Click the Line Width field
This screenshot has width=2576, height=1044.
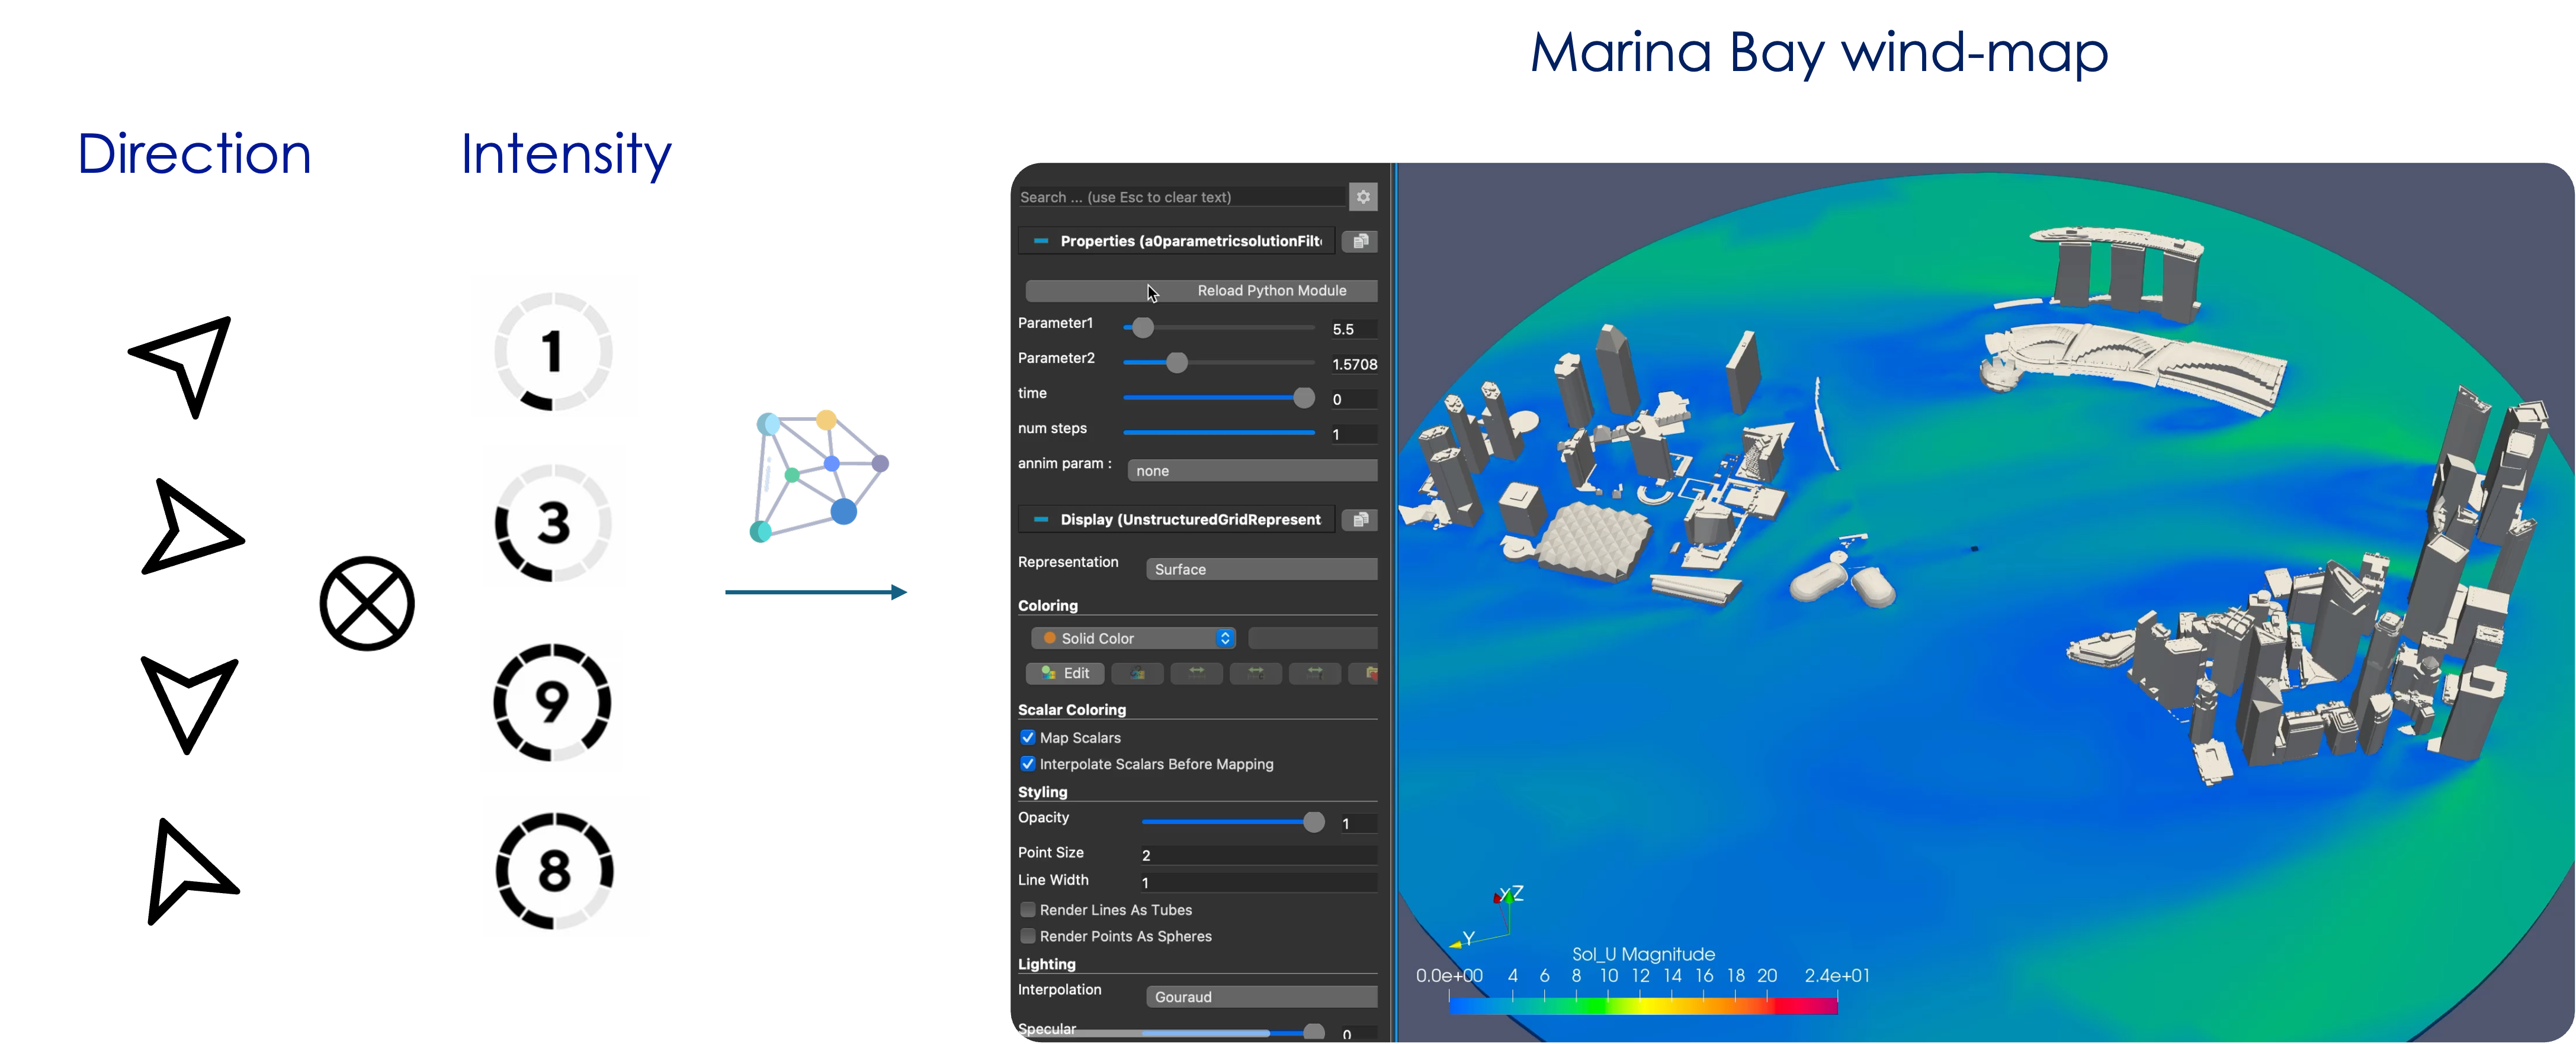[x=1258, y=883]
